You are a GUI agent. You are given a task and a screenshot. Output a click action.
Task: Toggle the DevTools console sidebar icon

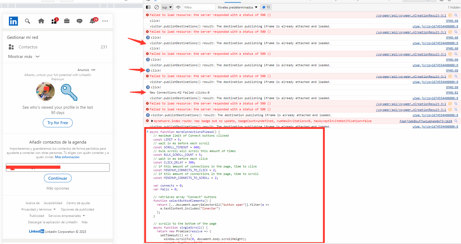(148, 7)
